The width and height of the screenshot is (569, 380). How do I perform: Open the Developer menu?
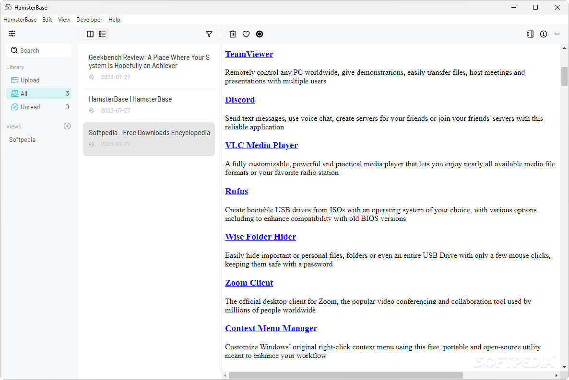89,20
